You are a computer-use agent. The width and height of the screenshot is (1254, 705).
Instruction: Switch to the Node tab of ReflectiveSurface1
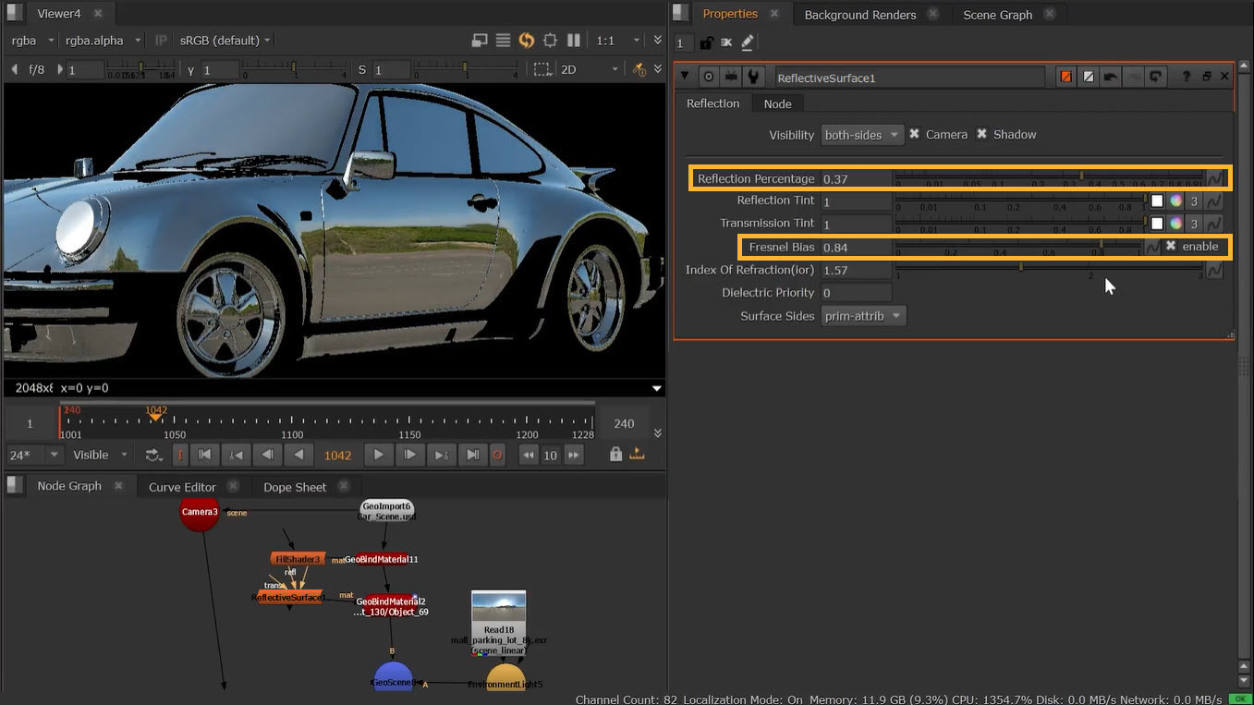tap(777, 103)
